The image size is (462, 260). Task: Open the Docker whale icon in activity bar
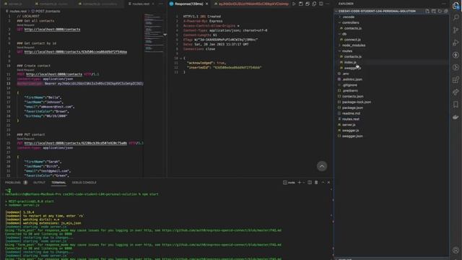tap(456, 117)
